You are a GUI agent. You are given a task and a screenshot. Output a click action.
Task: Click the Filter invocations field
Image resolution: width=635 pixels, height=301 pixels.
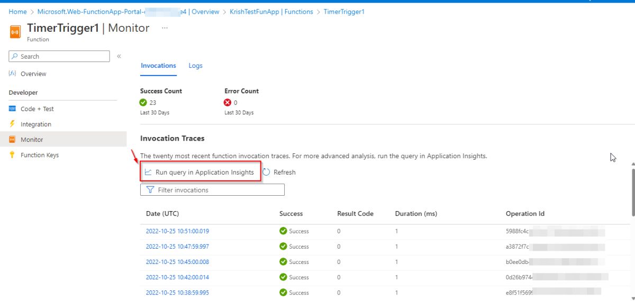212,190
